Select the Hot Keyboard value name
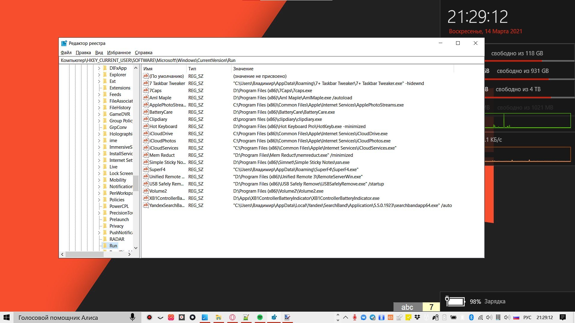Image resolution: width=575 pixels, height=323 pixels. point(163,126)
